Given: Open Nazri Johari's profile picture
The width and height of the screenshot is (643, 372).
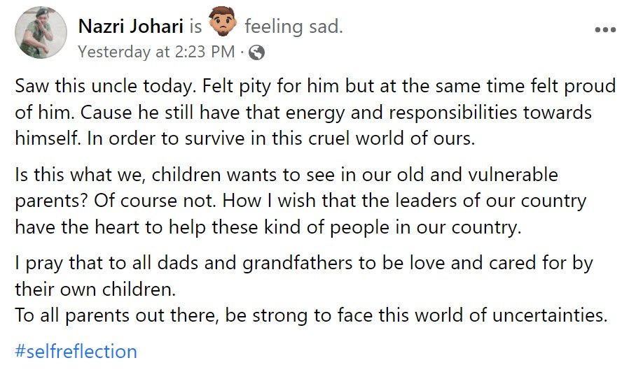Looking at the screenshot, I should (x=41, y=34).
